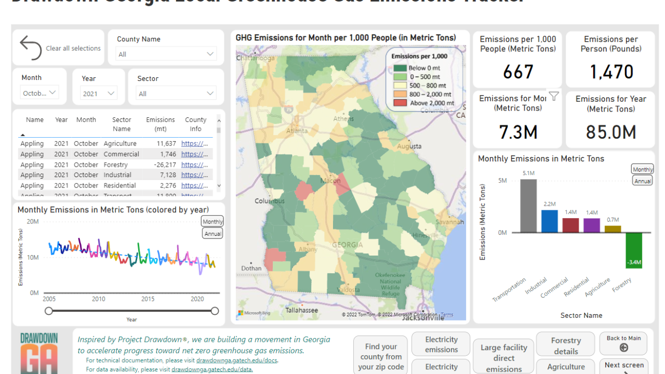
Task: Click the Back to Main button
Action: click(x=623, y=344)
